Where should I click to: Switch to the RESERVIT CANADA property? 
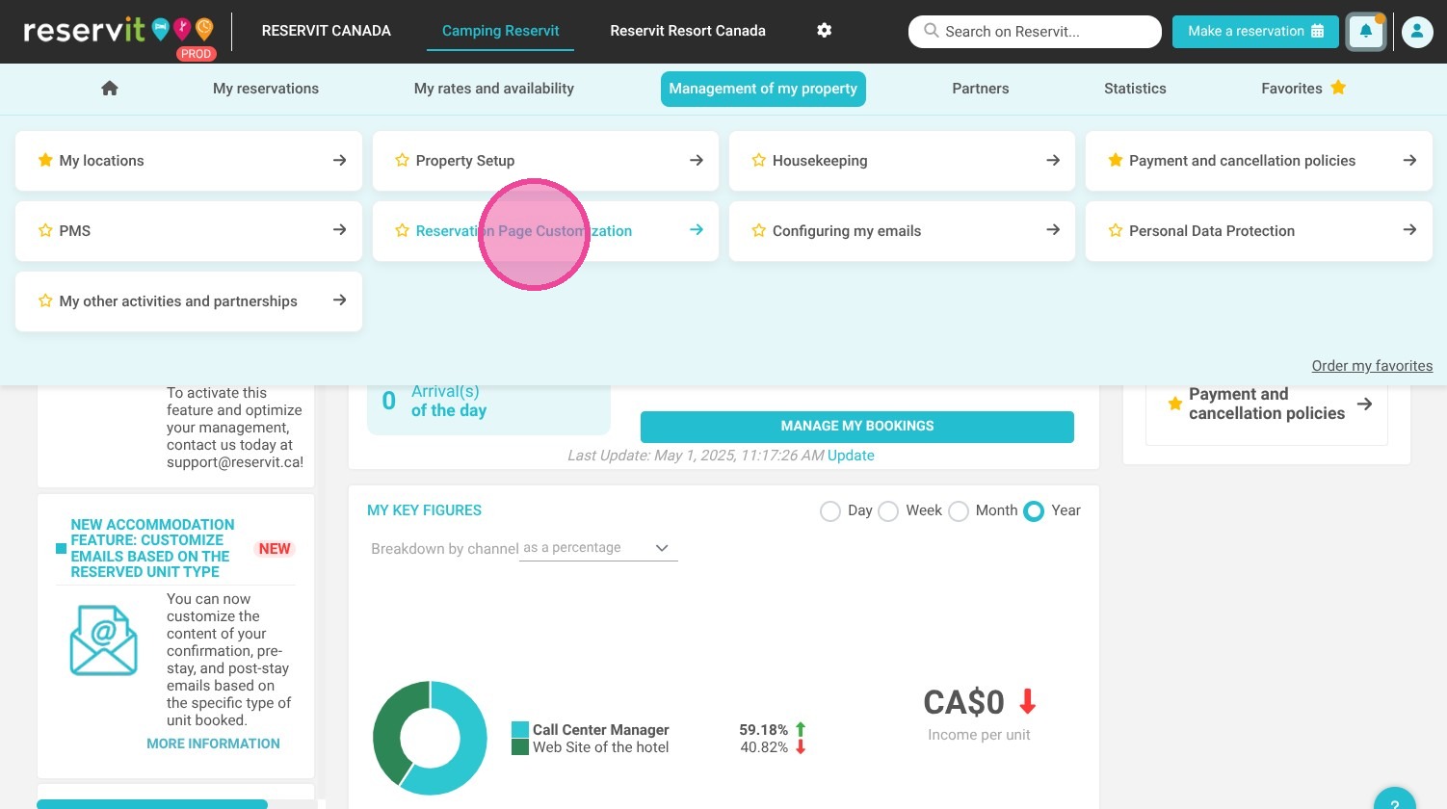(327, 31)
